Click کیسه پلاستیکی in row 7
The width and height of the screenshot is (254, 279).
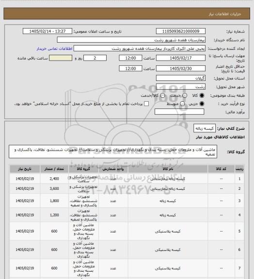tap(168, 268)
